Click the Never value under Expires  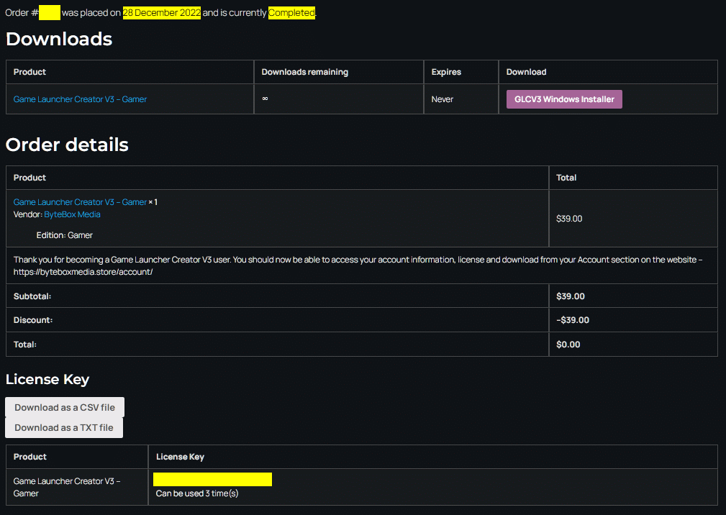[x=443, y=99]
